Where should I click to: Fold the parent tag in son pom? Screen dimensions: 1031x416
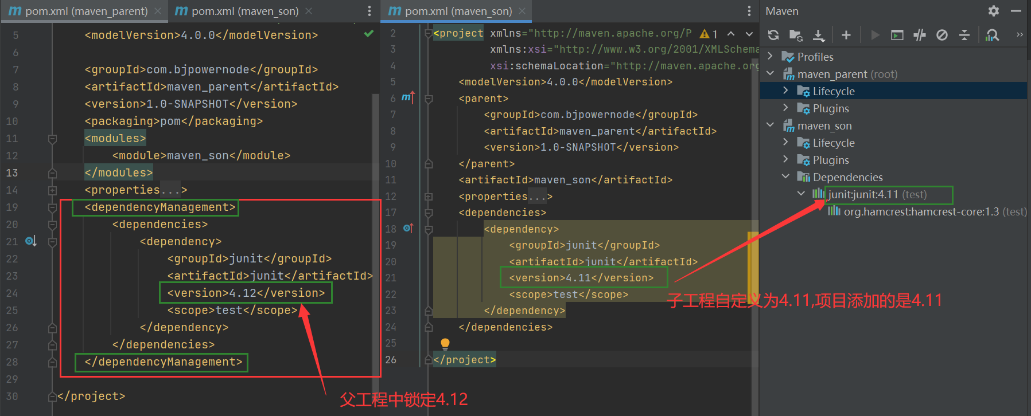[x=429, y=99]
